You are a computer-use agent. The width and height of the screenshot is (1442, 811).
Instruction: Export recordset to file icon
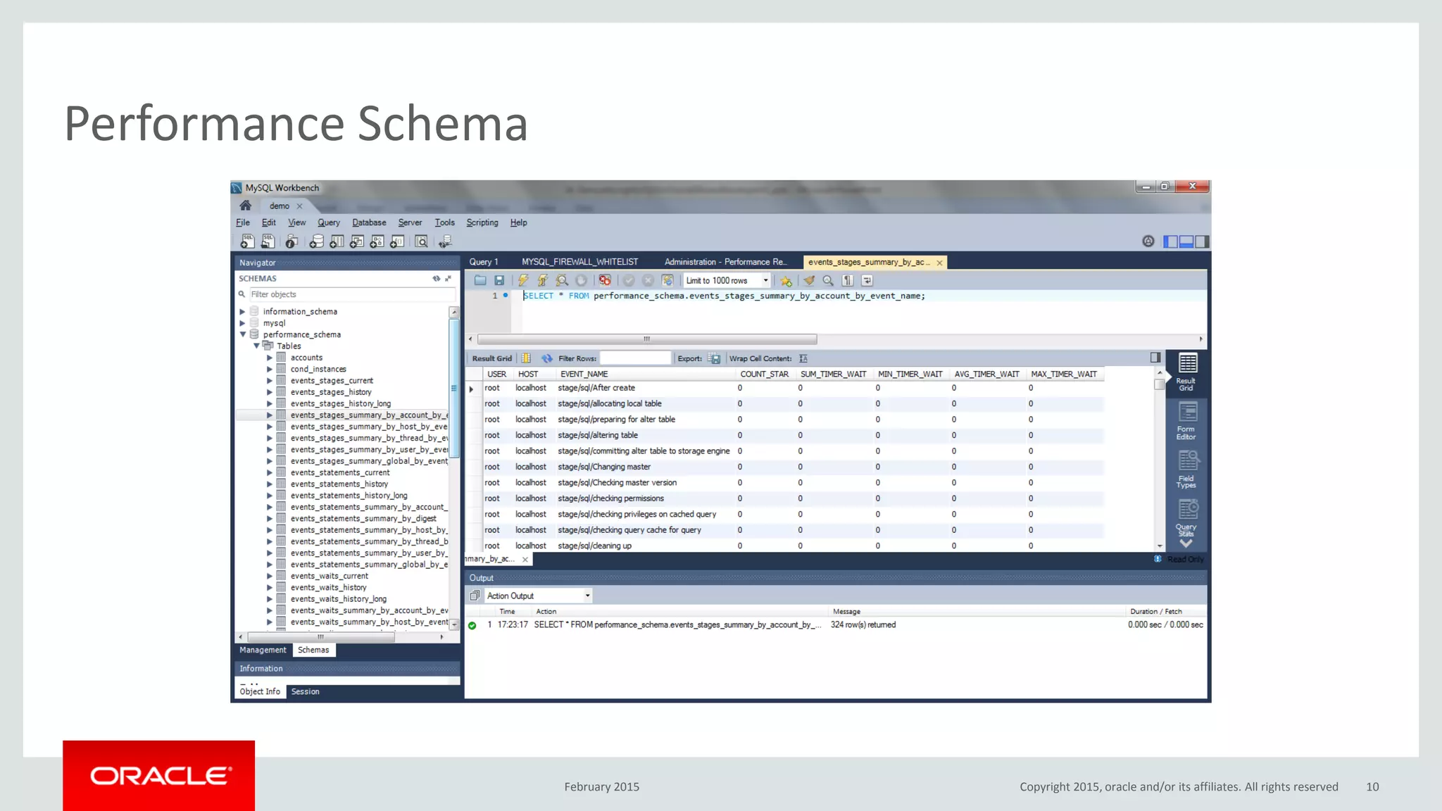[x=714, y=358]
